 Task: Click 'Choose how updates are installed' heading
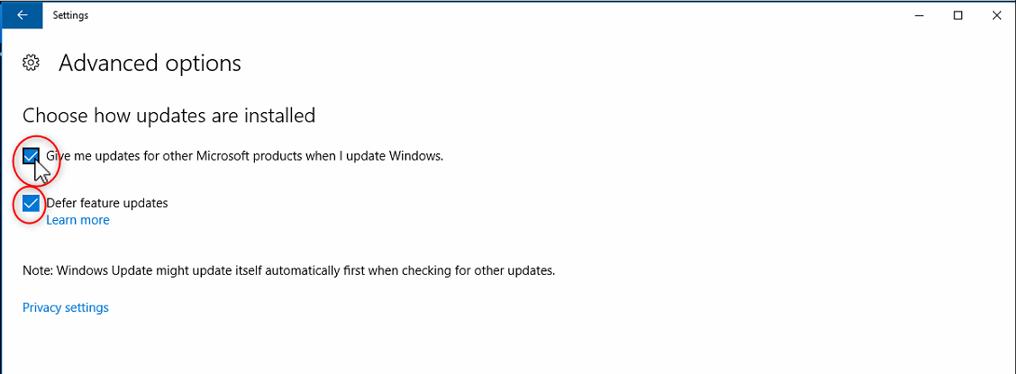coord(169,115)
